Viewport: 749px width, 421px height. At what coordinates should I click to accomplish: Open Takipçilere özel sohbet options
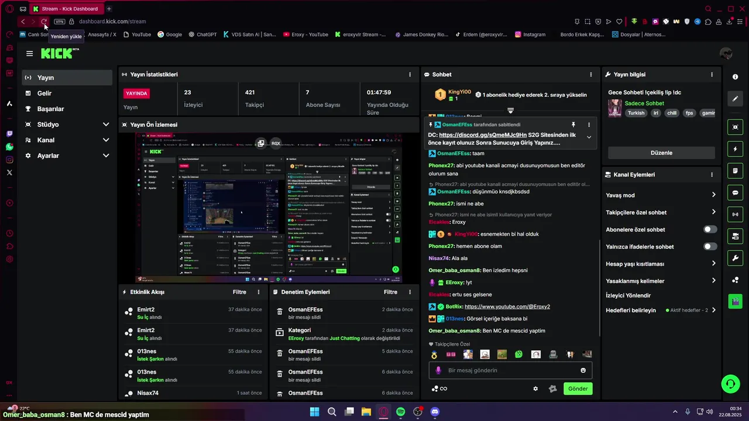pos(661,212)
